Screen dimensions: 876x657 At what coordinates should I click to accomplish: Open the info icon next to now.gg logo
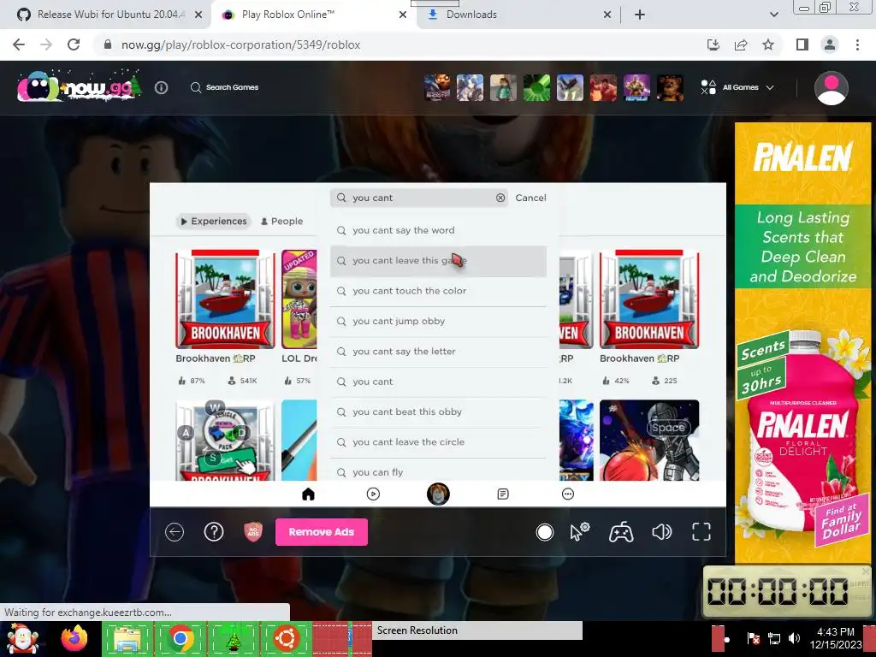click(161, 87)
